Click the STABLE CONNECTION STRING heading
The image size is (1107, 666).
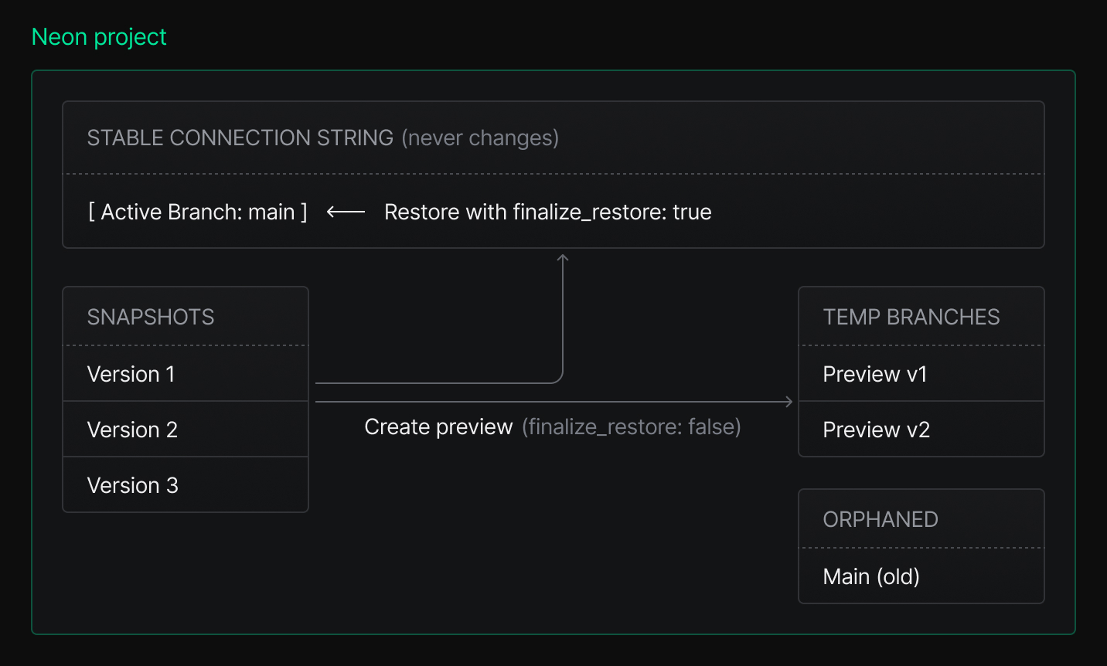coord(240,138)
